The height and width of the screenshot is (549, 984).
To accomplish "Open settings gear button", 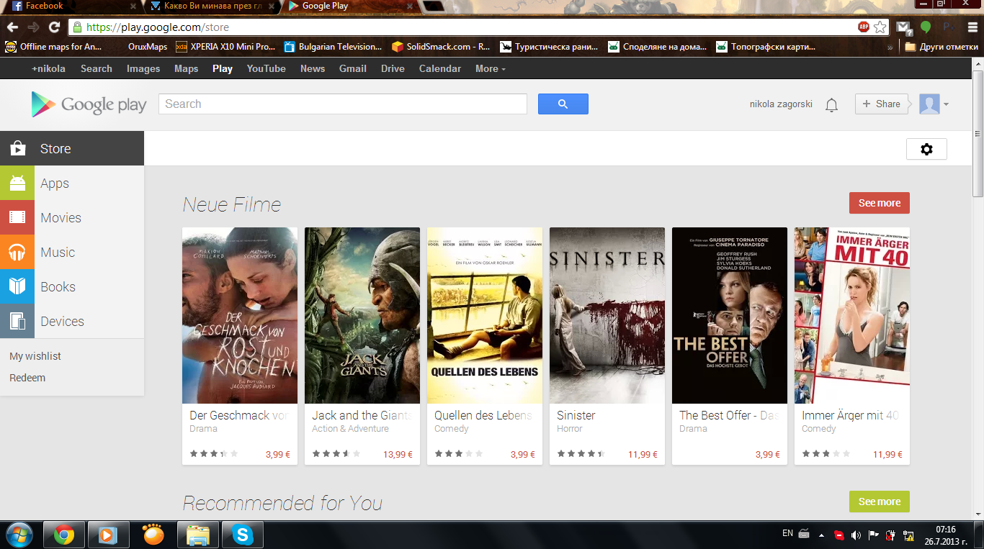I will click(x=926, y=149).
